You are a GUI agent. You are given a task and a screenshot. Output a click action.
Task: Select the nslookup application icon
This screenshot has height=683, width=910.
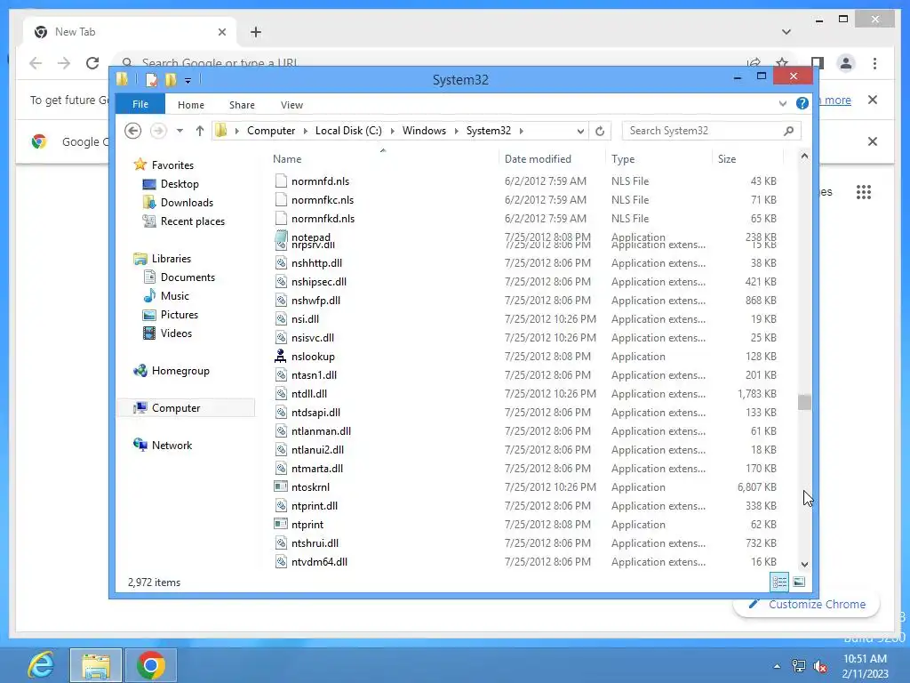coord(280,356)
